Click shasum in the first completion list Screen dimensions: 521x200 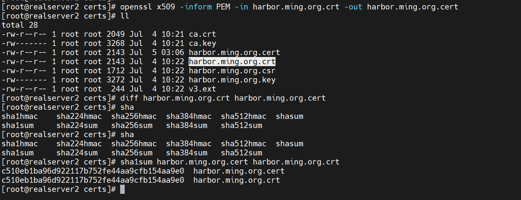[x=289, y=116]
